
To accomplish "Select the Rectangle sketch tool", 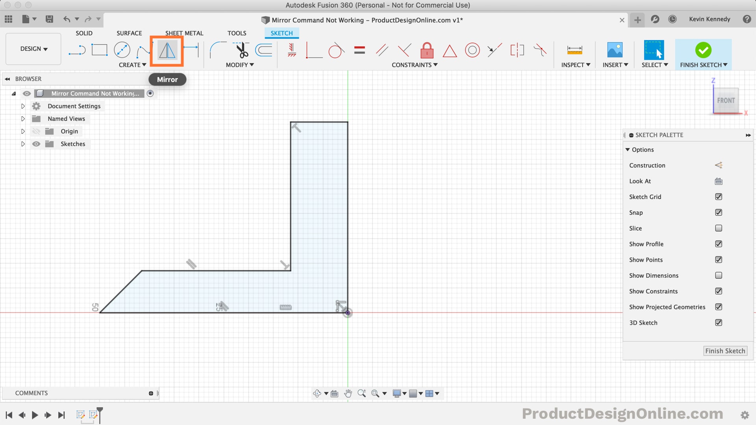I will tap(99, 50).
